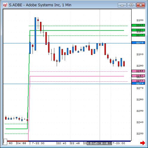Click the 3240 price axis label

point(140,122)
